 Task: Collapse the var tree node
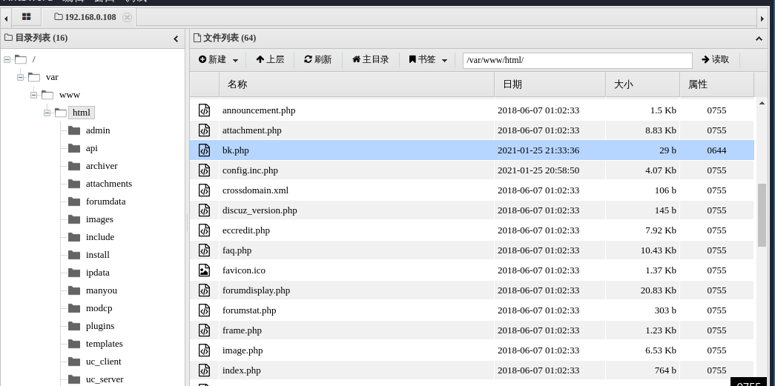point(20,77)
